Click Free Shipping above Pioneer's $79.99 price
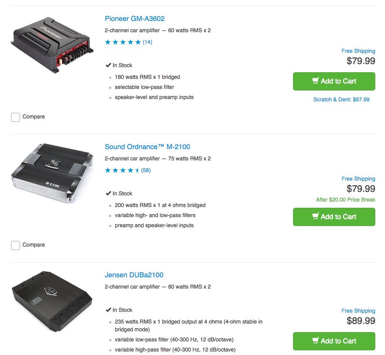Image resolution: width=385 pixels, height=355 pixels. coord(358,51)
